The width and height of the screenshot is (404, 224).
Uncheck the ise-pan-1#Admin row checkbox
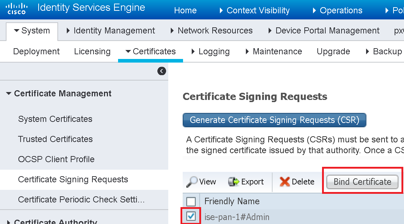tap(191, 217)
